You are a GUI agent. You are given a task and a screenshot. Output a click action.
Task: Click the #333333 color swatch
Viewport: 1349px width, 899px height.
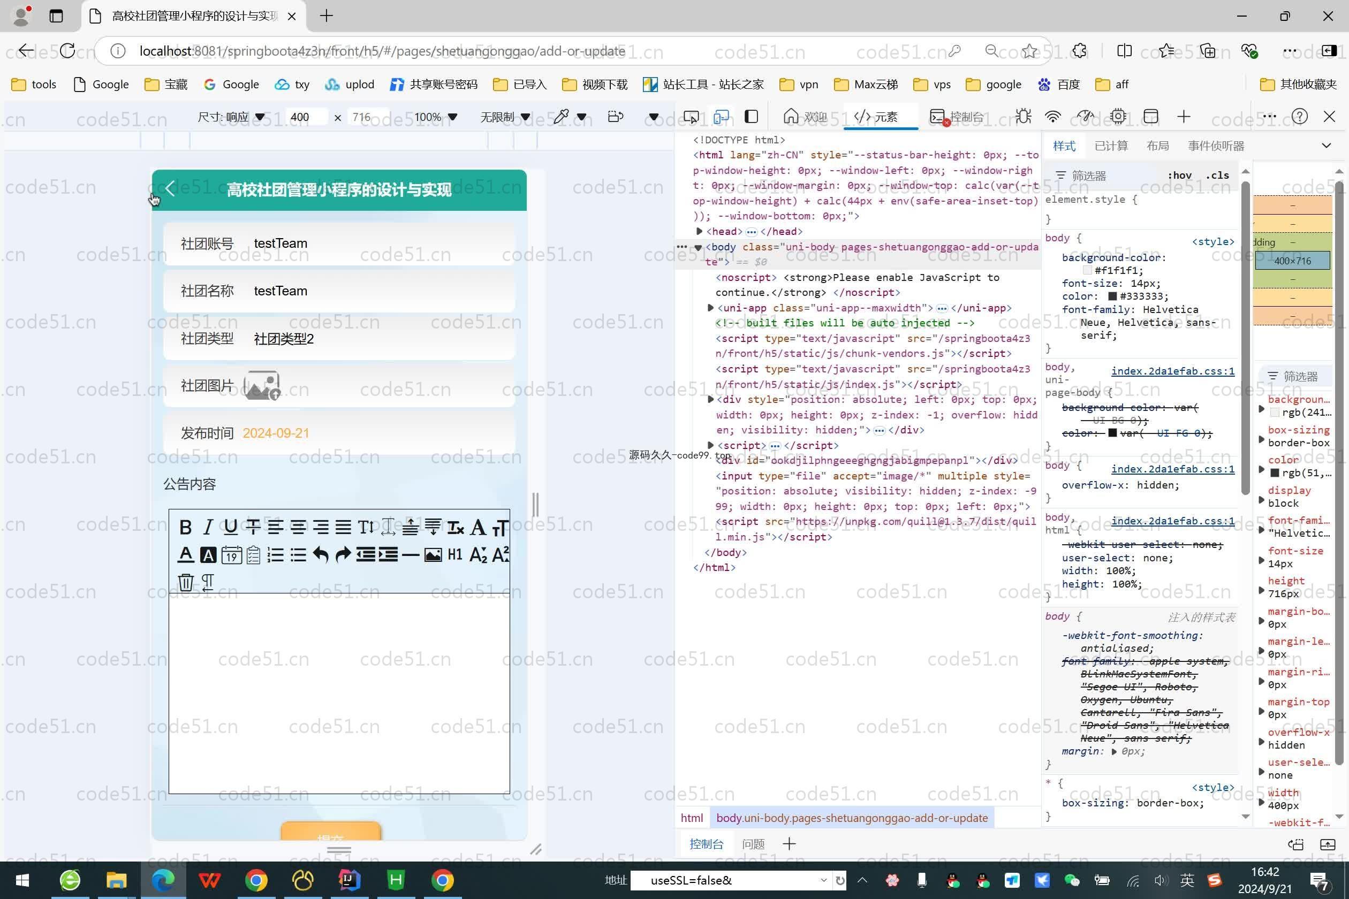(x=1112, y=296)
